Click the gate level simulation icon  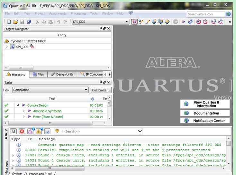pyautogui.click(x=220, y=22)
